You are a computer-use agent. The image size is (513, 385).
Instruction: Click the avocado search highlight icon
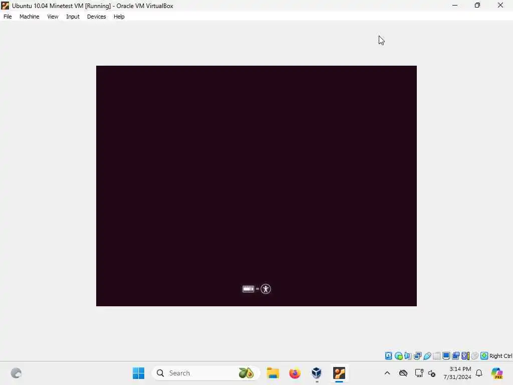coord(246,373)
